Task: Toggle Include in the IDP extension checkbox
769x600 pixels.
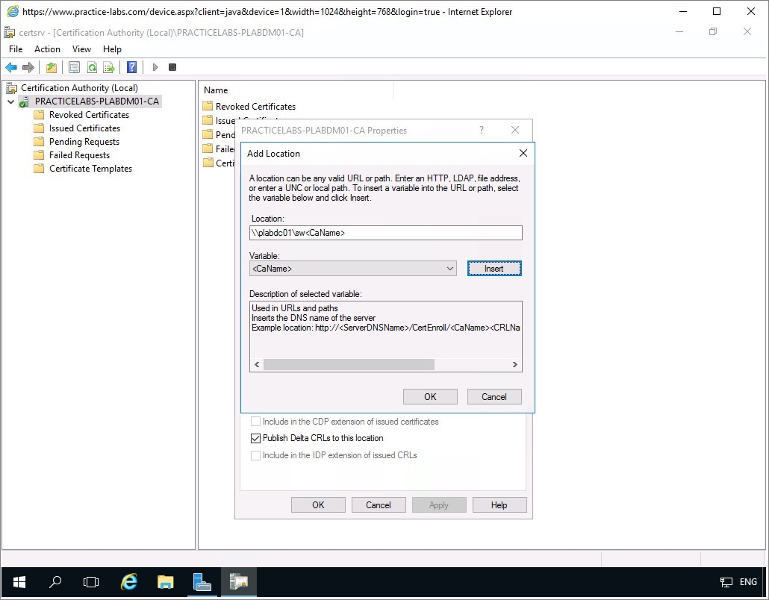Action: point(255,455)
